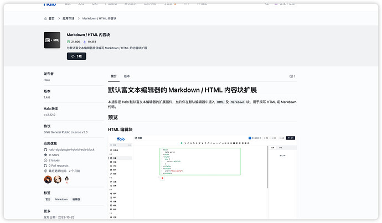Open halo-sigs/plugin-hybrid-edit-block repository link
382x223 pixels.
pyautogui.click(x=71, y=150)
